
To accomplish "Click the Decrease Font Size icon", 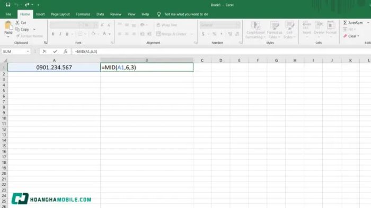I will pyautogui.click(x=109, y=25).
